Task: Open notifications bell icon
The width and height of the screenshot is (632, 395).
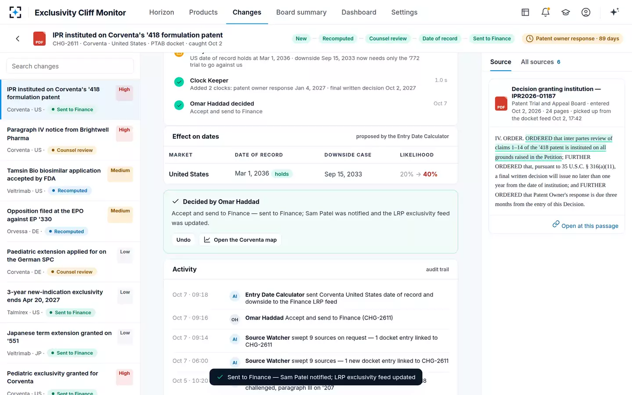Action: 546,12
